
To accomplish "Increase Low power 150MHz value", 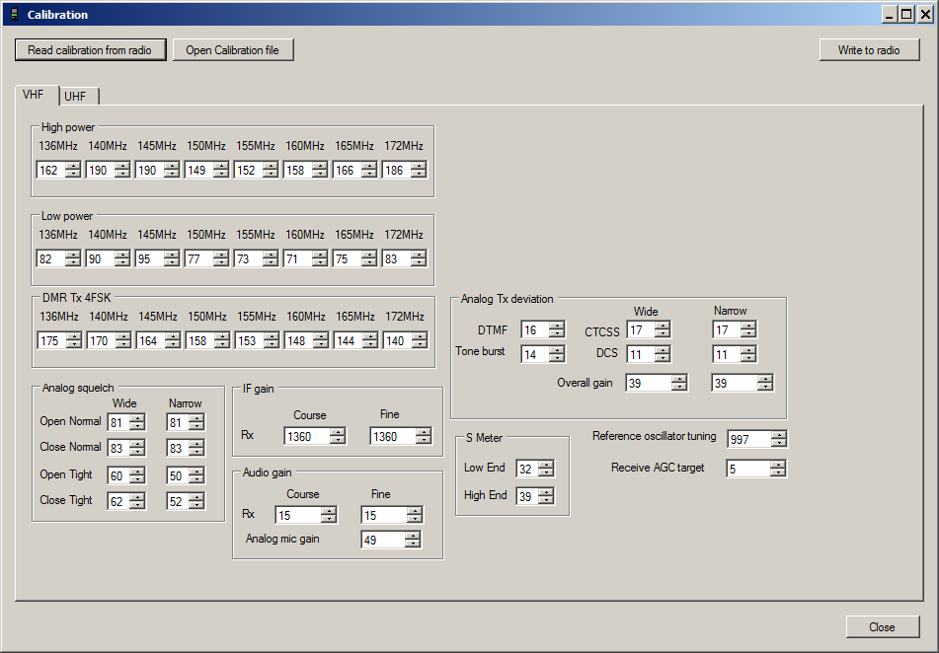I will (221, 254).
